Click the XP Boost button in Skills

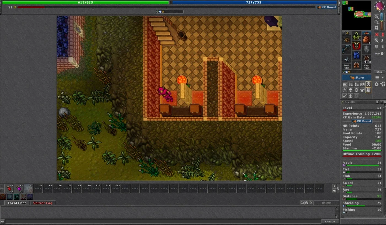(362, 121)
